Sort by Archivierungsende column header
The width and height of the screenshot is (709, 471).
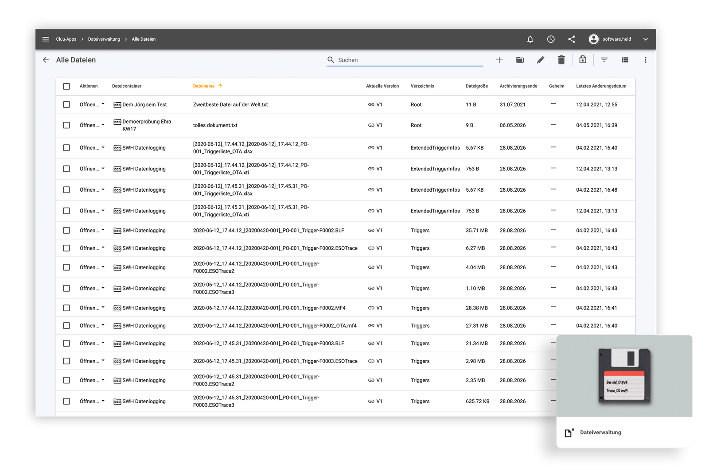pos(518,86)
